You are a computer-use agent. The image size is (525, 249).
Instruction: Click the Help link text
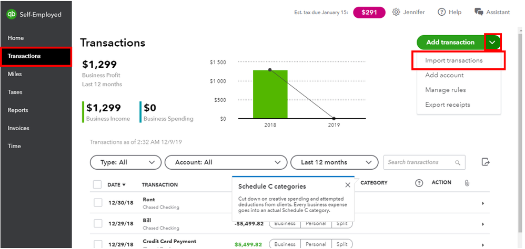click(x=455, y=12)
